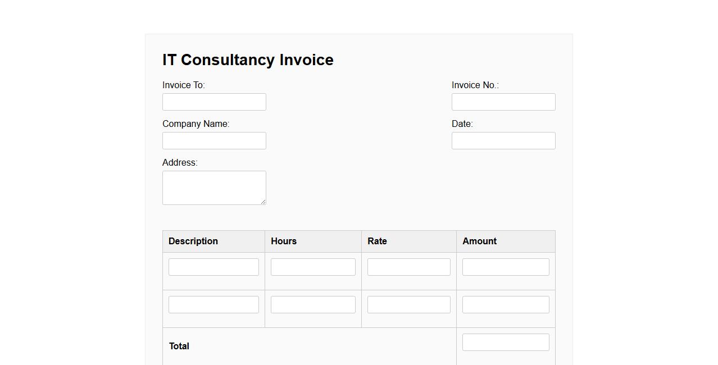This screenshot has height=365, width=718.
Task: Click the Total amount input field
Action: (506, 343)
